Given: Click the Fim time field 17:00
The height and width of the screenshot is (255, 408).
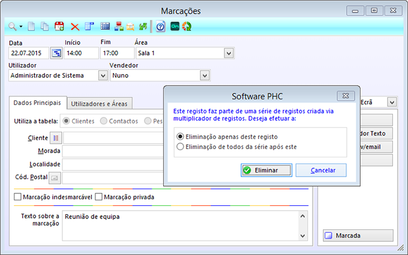Looking at the screenshot, I should pos(117,53).
